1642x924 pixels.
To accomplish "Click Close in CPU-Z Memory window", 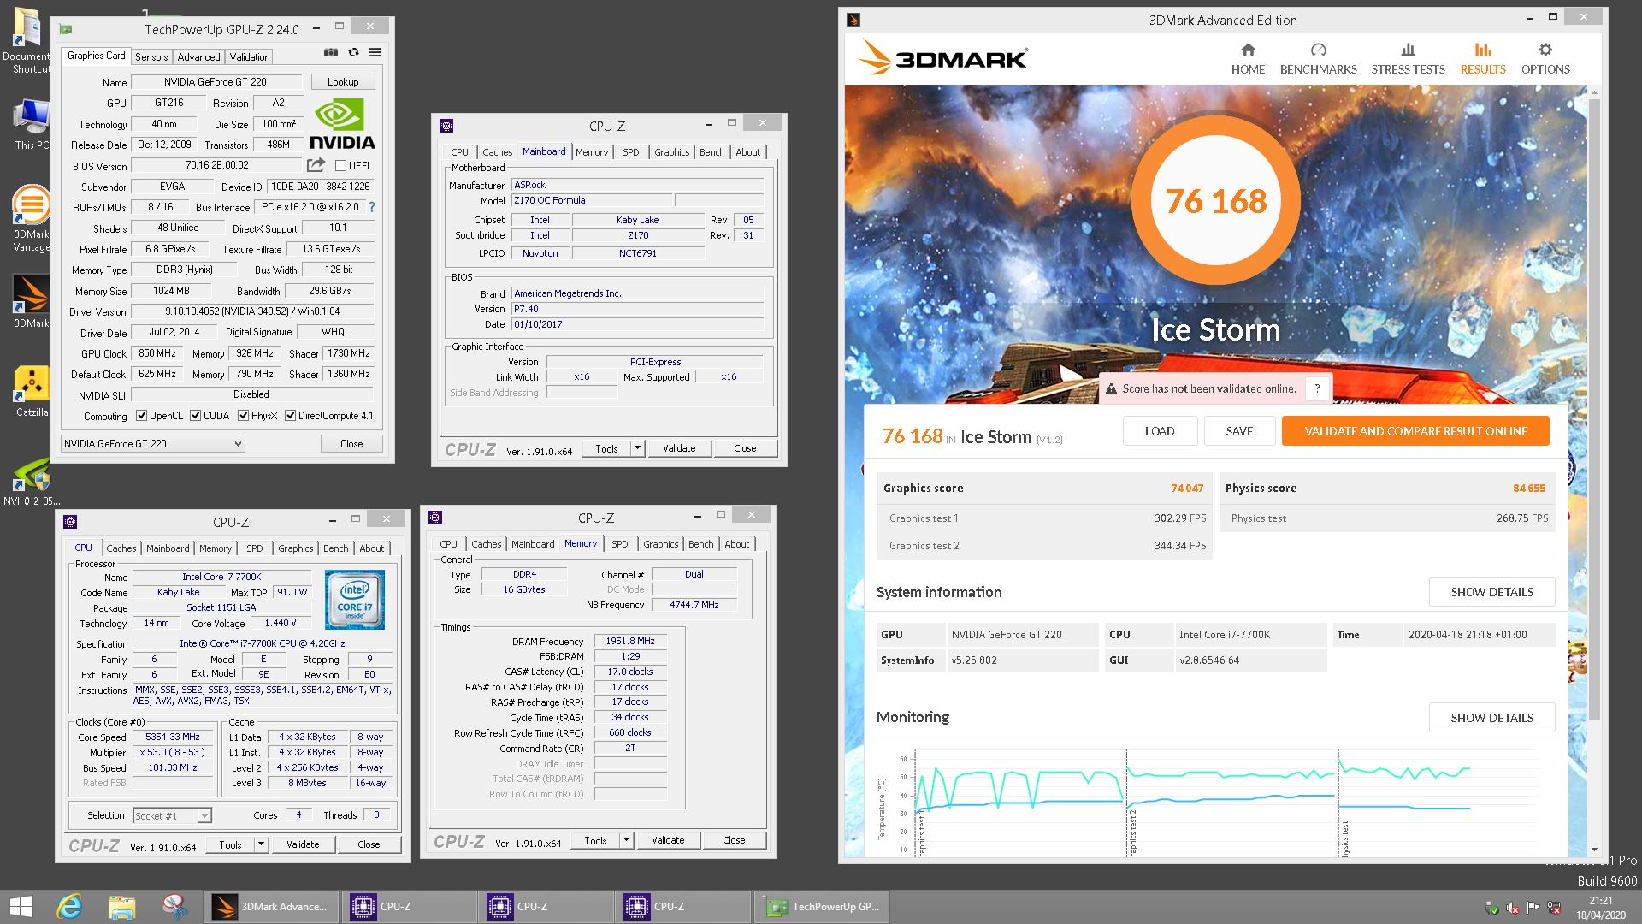I will [x=734, y=840].
